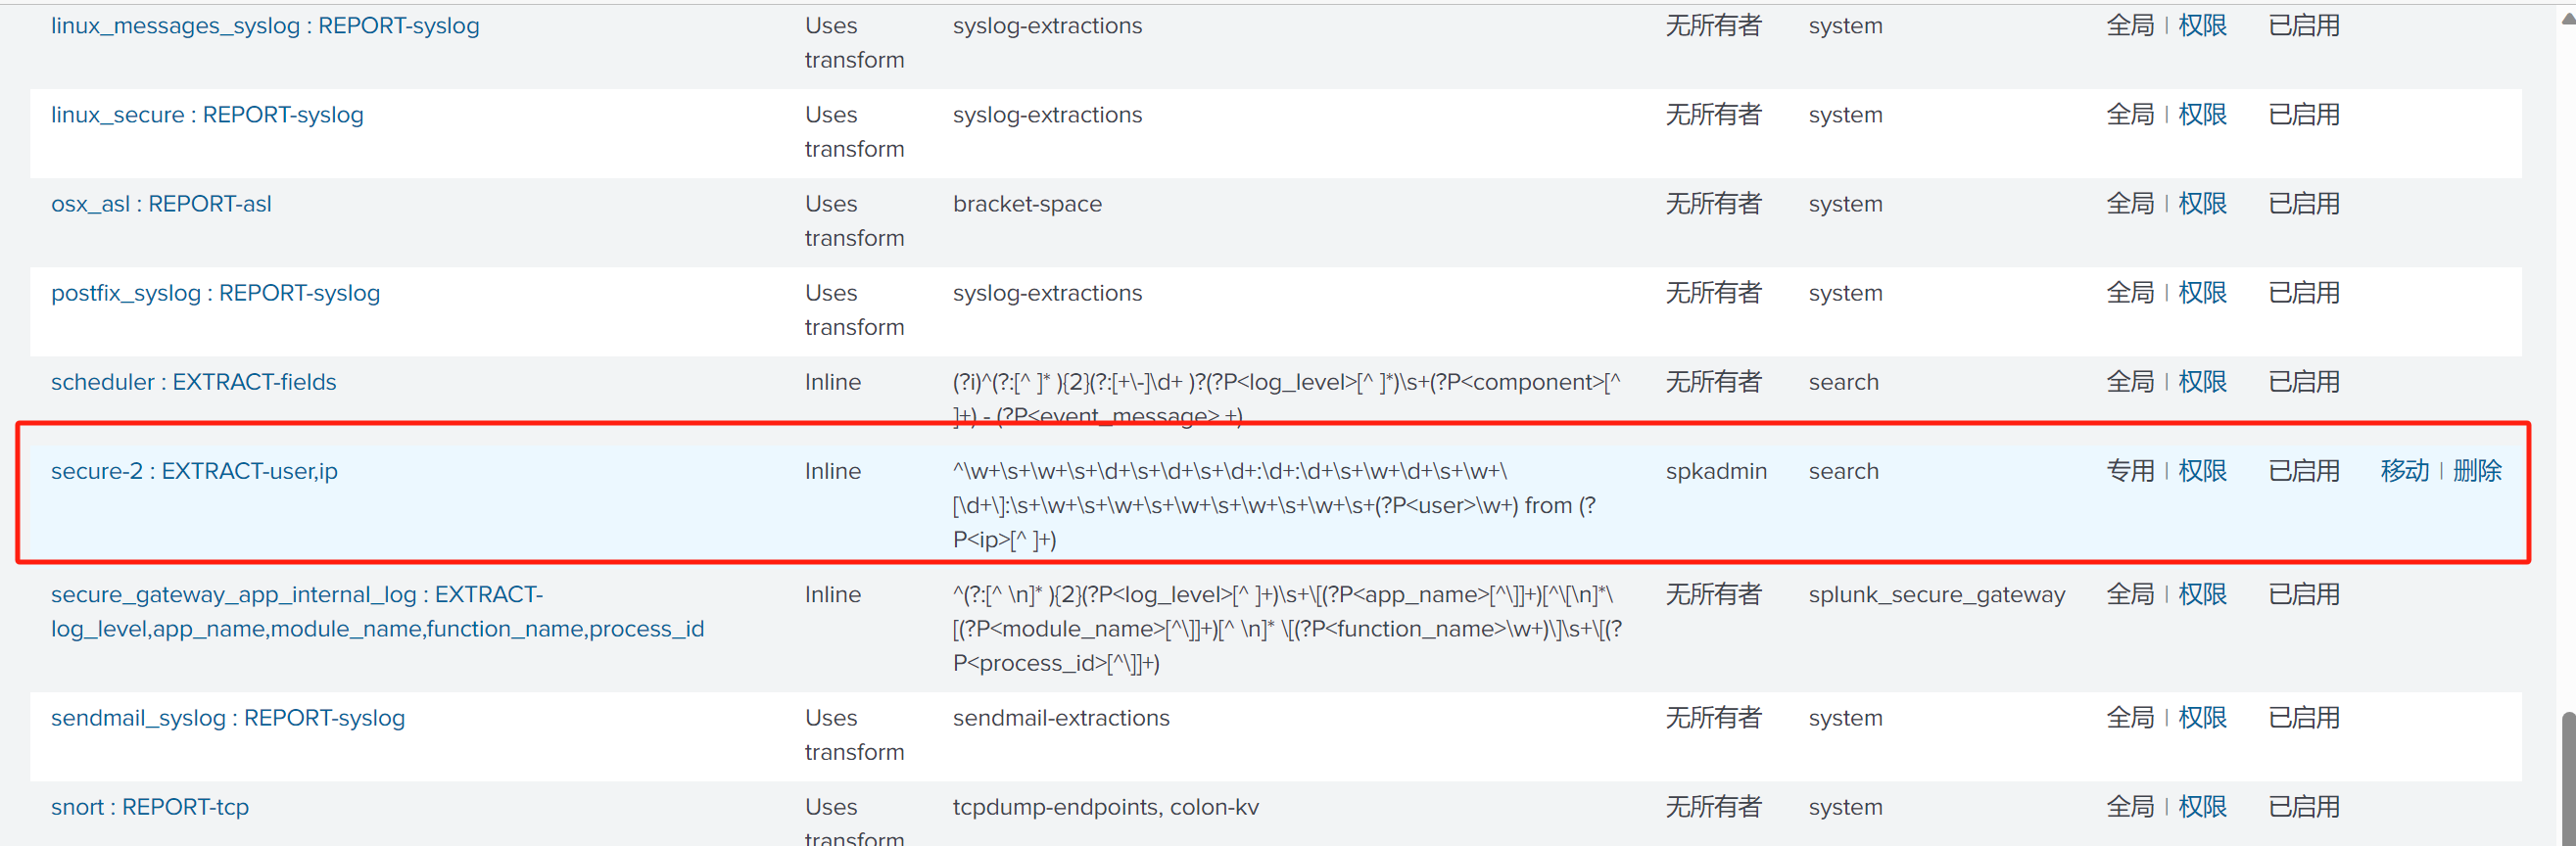The width and height of the screenshot is (2576, 846).
Task: Click 权限 link in linux_secure row
Action: coord(2202,115)
